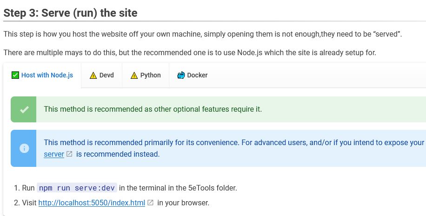The width and height of the screenshot is (426, 216).
Task: Select the Python hosting tab
Action: click(150, 75)
